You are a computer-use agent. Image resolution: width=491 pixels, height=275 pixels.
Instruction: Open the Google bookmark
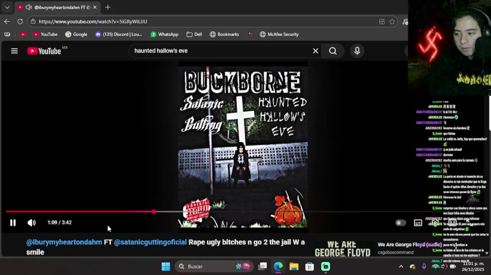(76, 34)
